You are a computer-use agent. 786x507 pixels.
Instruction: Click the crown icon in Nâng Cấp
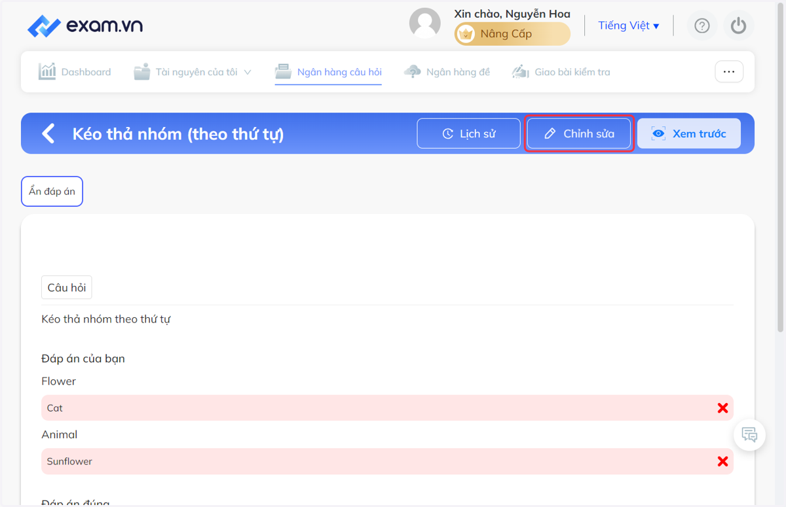pos(466,34)
